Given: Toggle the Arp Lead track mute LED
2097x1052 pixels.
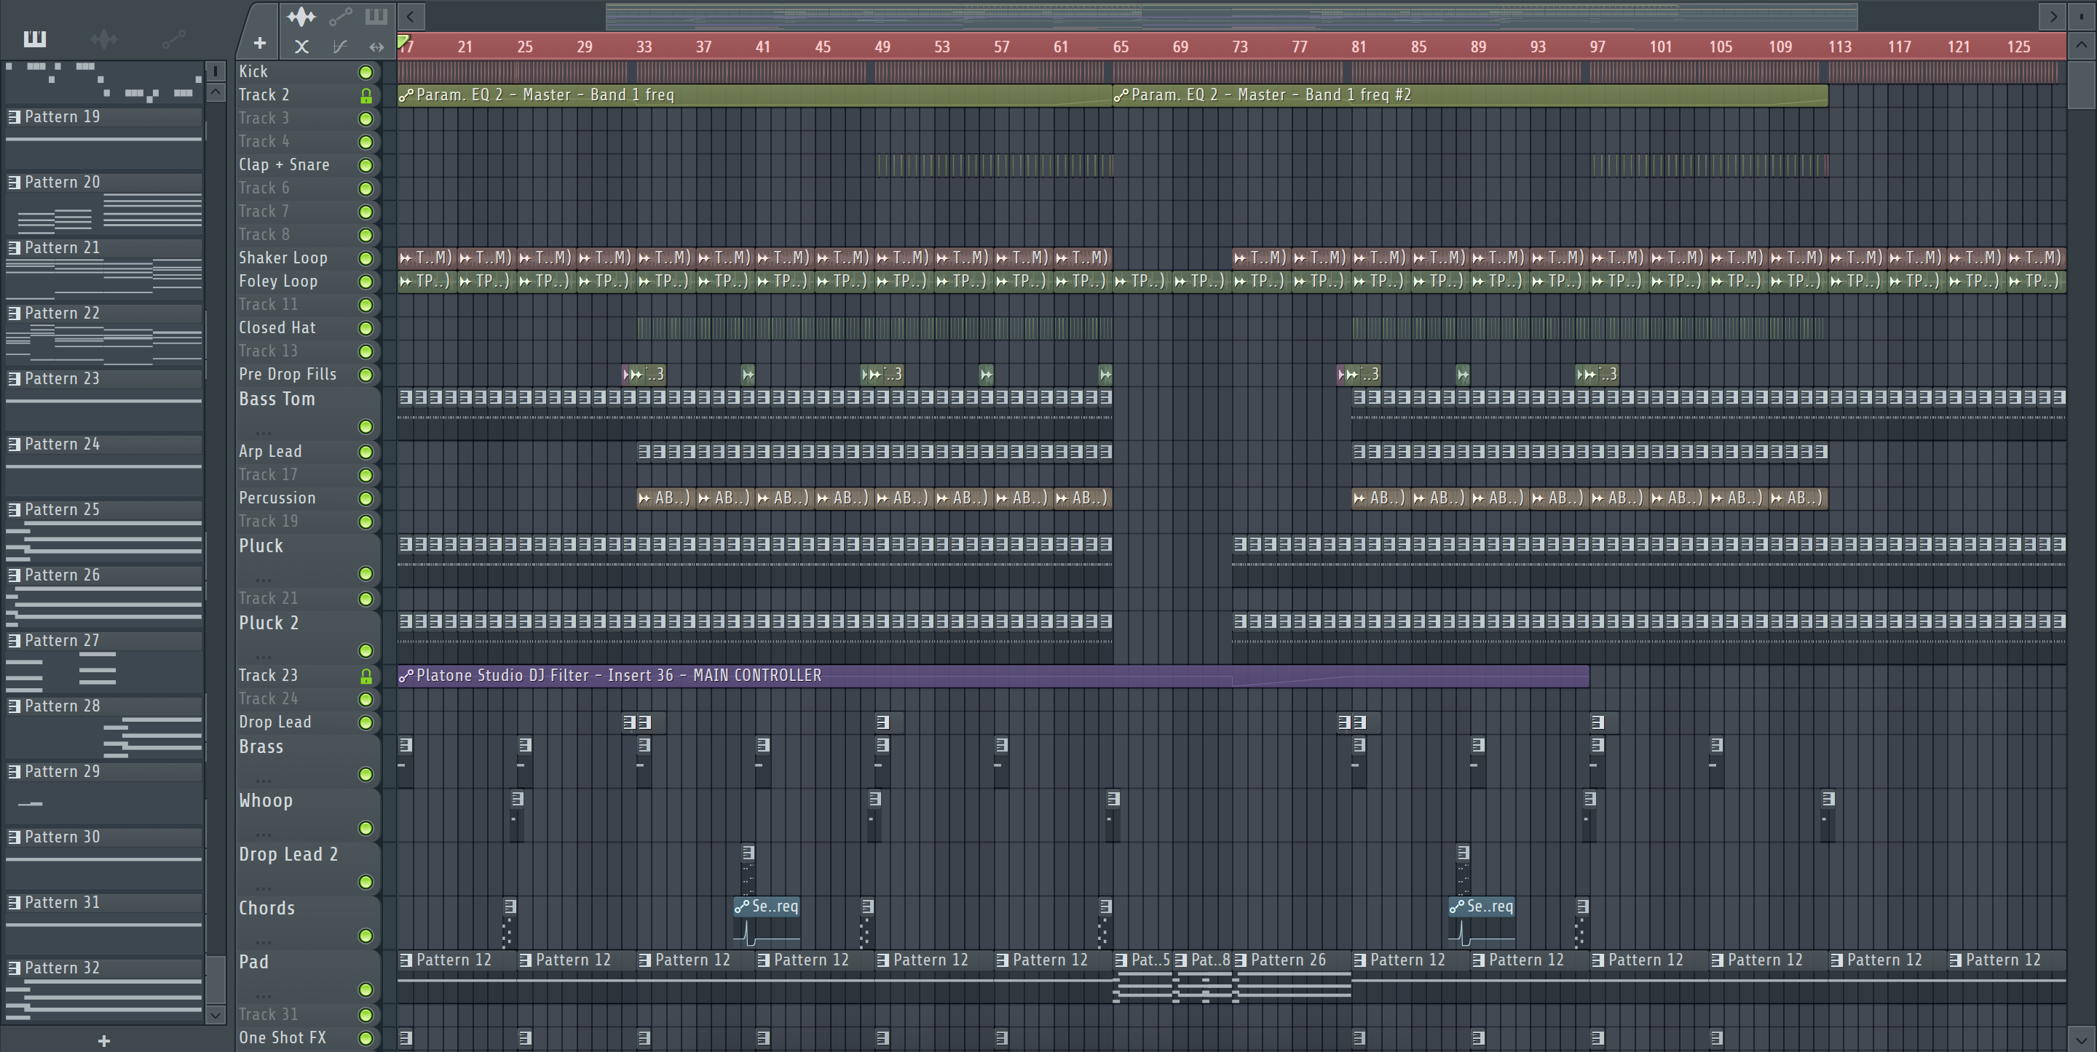Looking at the screenshot, I should tap(366, 452).
